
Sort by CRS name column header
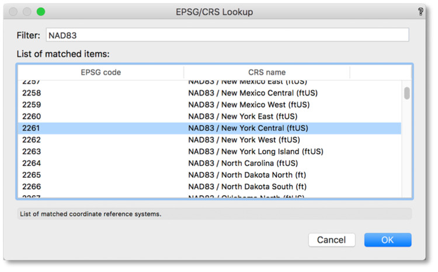tap(266, 72)
